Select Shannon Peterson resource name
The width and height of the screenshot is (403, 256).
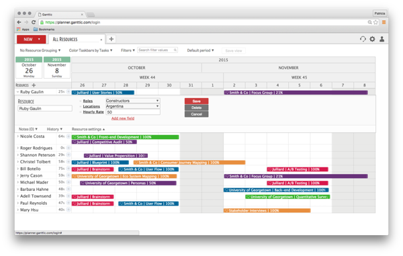(38, 155)
